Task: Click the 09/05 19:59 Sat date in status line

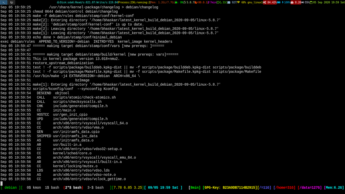Action: click(163, 188)
